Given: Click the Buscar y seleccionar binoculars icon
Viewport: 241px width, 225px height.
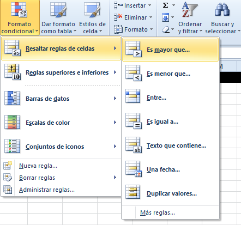Looking at the screenshot, I should pyautogui.click(x=222, y=10).
